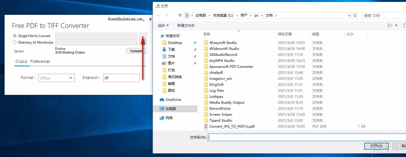Switch to the Output tab
This screenshot has width=406, height=157.
coord(21,61)
